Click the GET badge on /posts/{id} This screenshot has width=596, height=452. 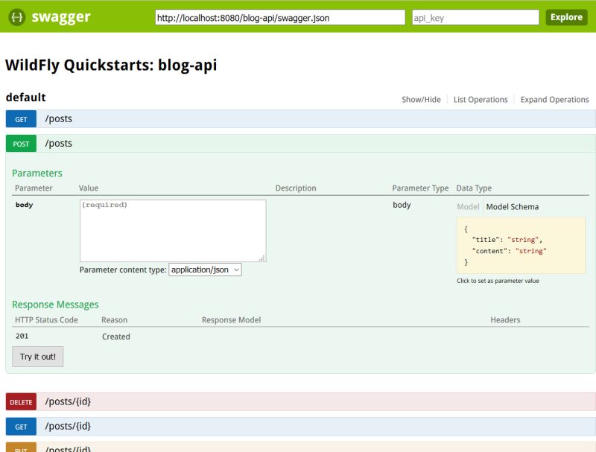tap(20, 426)
